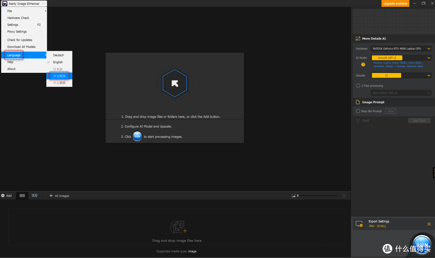Viewport: 435px width, 258px height.
Task: Click the hexagon add-image drop icon
Action: click(175, 83)
